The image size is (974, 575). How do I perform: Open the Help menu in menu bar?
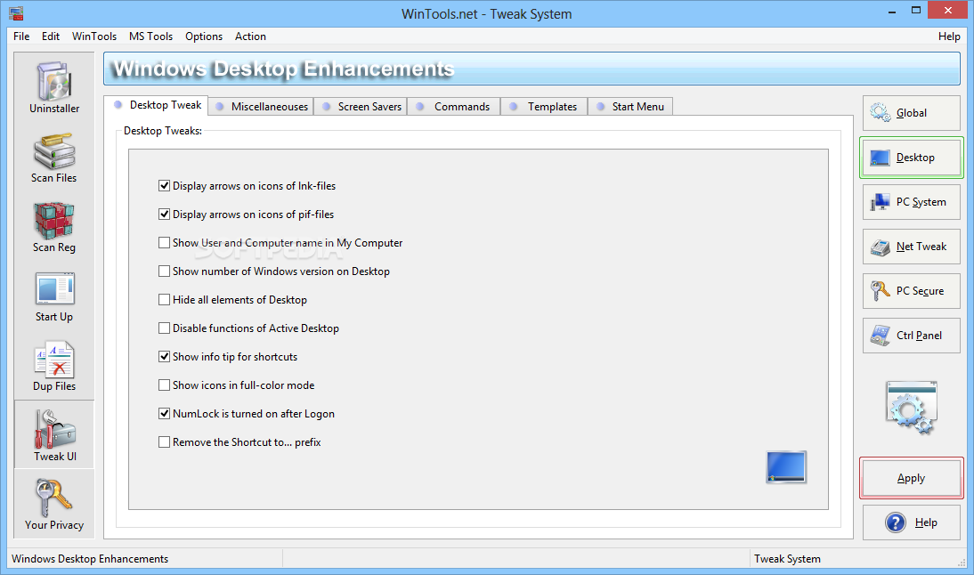pos(949,36)
